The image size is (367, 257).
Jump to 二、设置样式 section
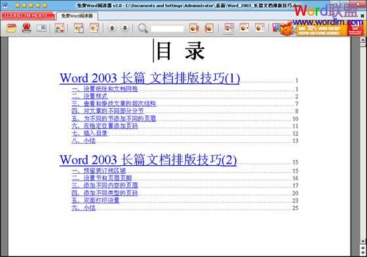pos(90,96)
